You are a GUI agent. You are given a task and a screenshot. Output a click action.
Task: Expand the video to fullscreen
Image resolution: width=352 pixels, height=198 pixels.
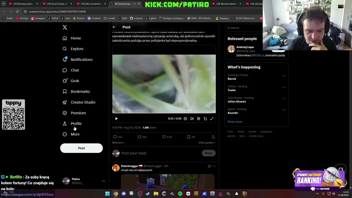pos(212,119)
